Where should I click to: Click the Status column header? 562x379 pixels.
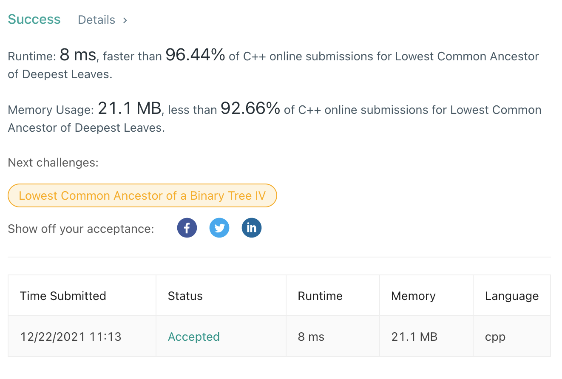point(185,296)
